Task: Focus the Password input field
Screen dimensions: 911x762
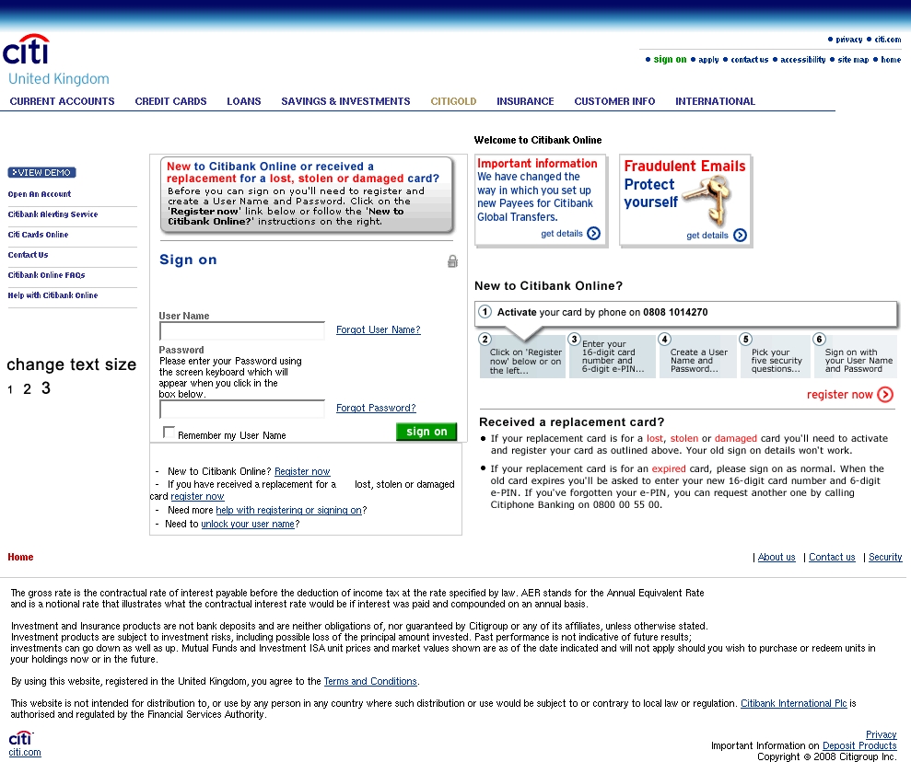Action: [242, 410]
